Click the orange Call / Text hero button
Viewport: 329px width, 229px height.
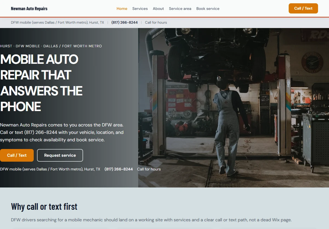tap(17, 155)
